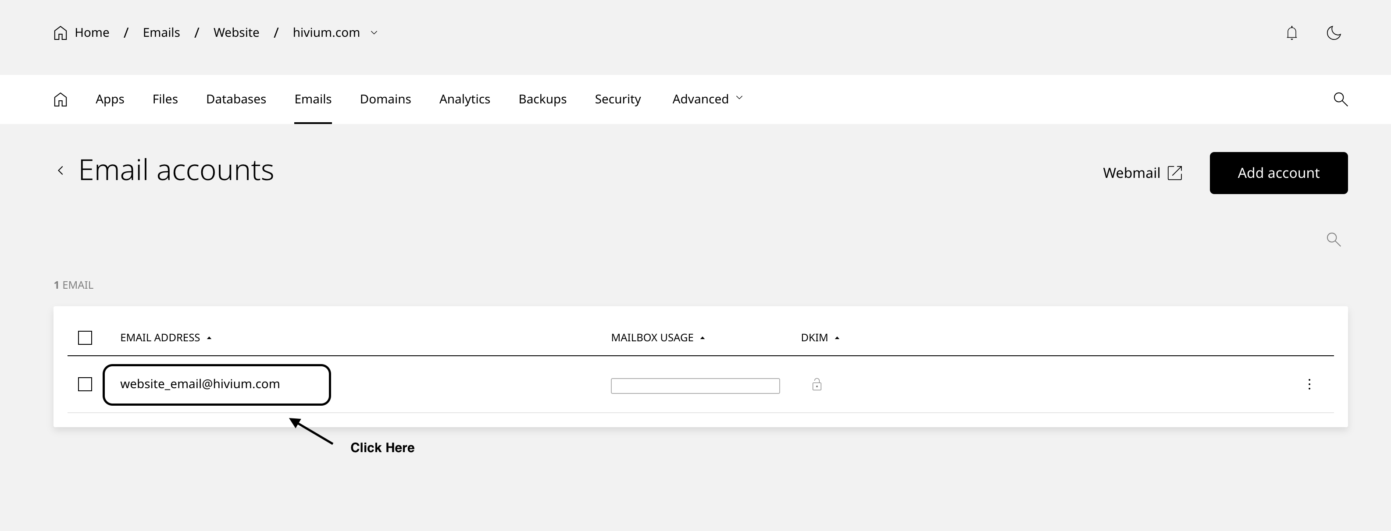Check the website_email@hivium.com row checkbox
This screenshot has width=1391, height=531.
85,384
